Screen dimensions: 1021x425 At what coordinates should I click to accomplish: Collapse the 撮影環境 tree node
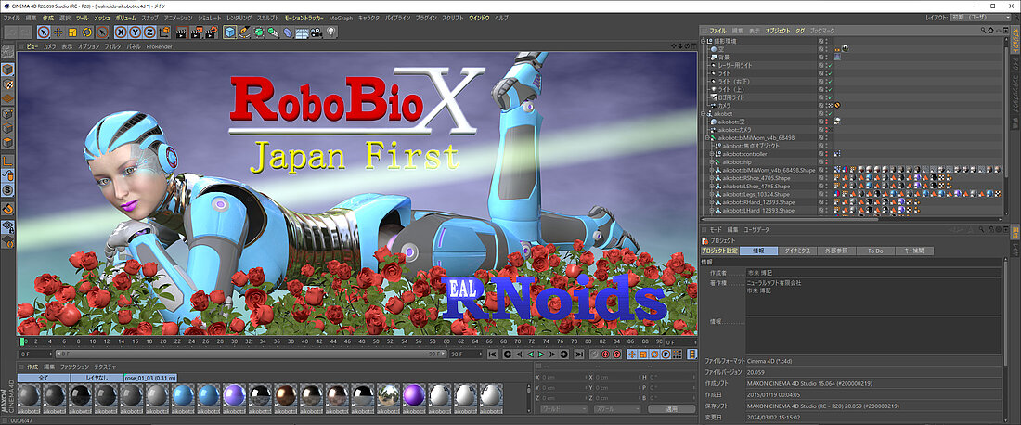[704, 40]
